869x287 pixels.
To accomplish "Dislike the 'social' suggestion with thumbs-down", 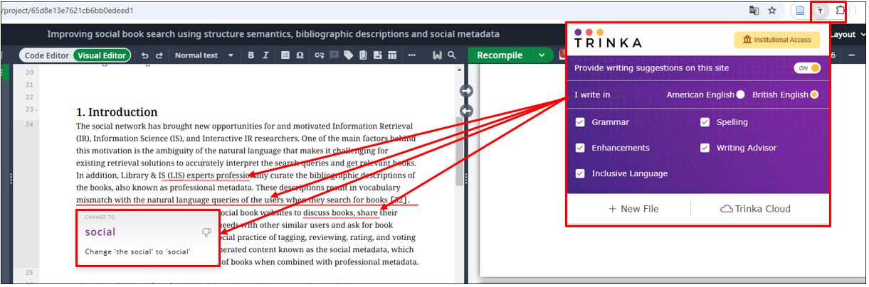I will pyautogui.click(x=207, y=232).
